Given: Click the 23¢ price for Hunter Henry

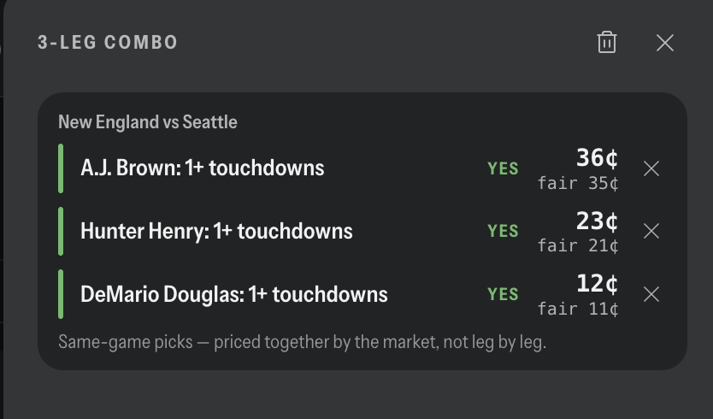Looking at the screenshot, I should (x=597, y=221).
